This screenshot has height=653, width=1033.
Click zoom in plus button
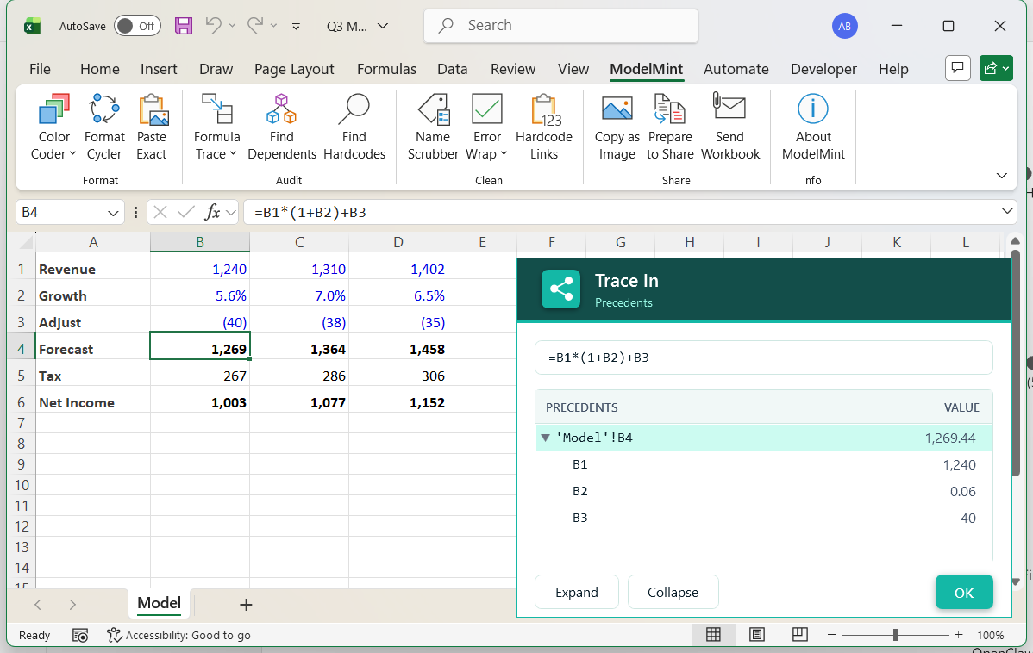[x=958, y=635]
